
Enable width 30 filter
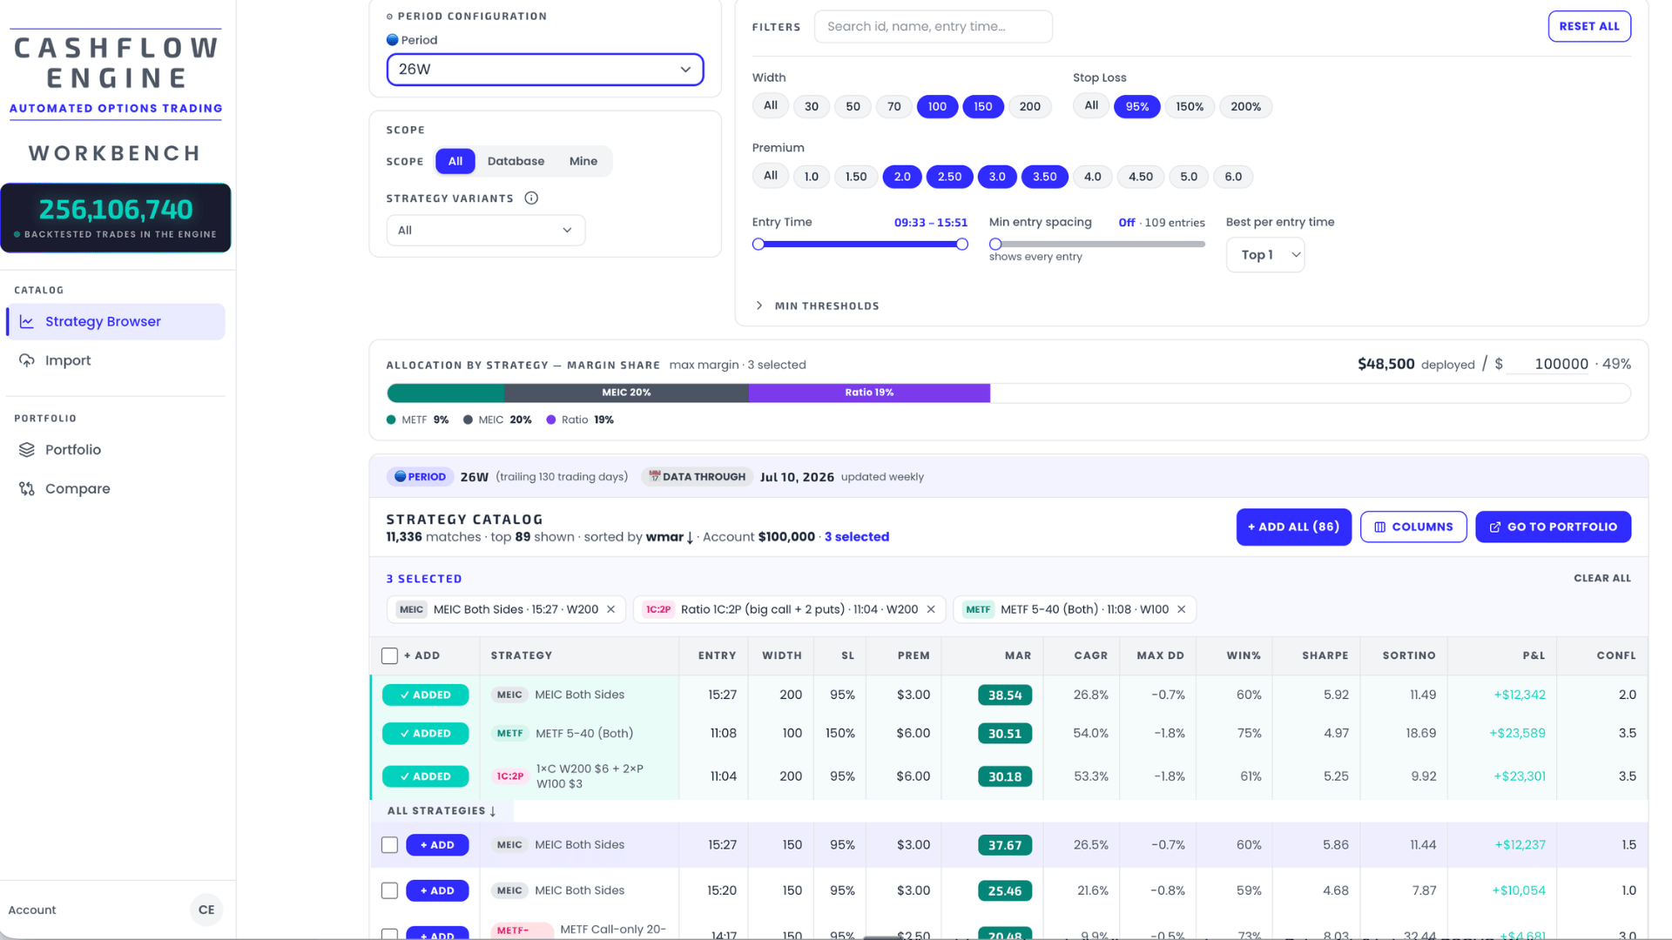(811, 106)
